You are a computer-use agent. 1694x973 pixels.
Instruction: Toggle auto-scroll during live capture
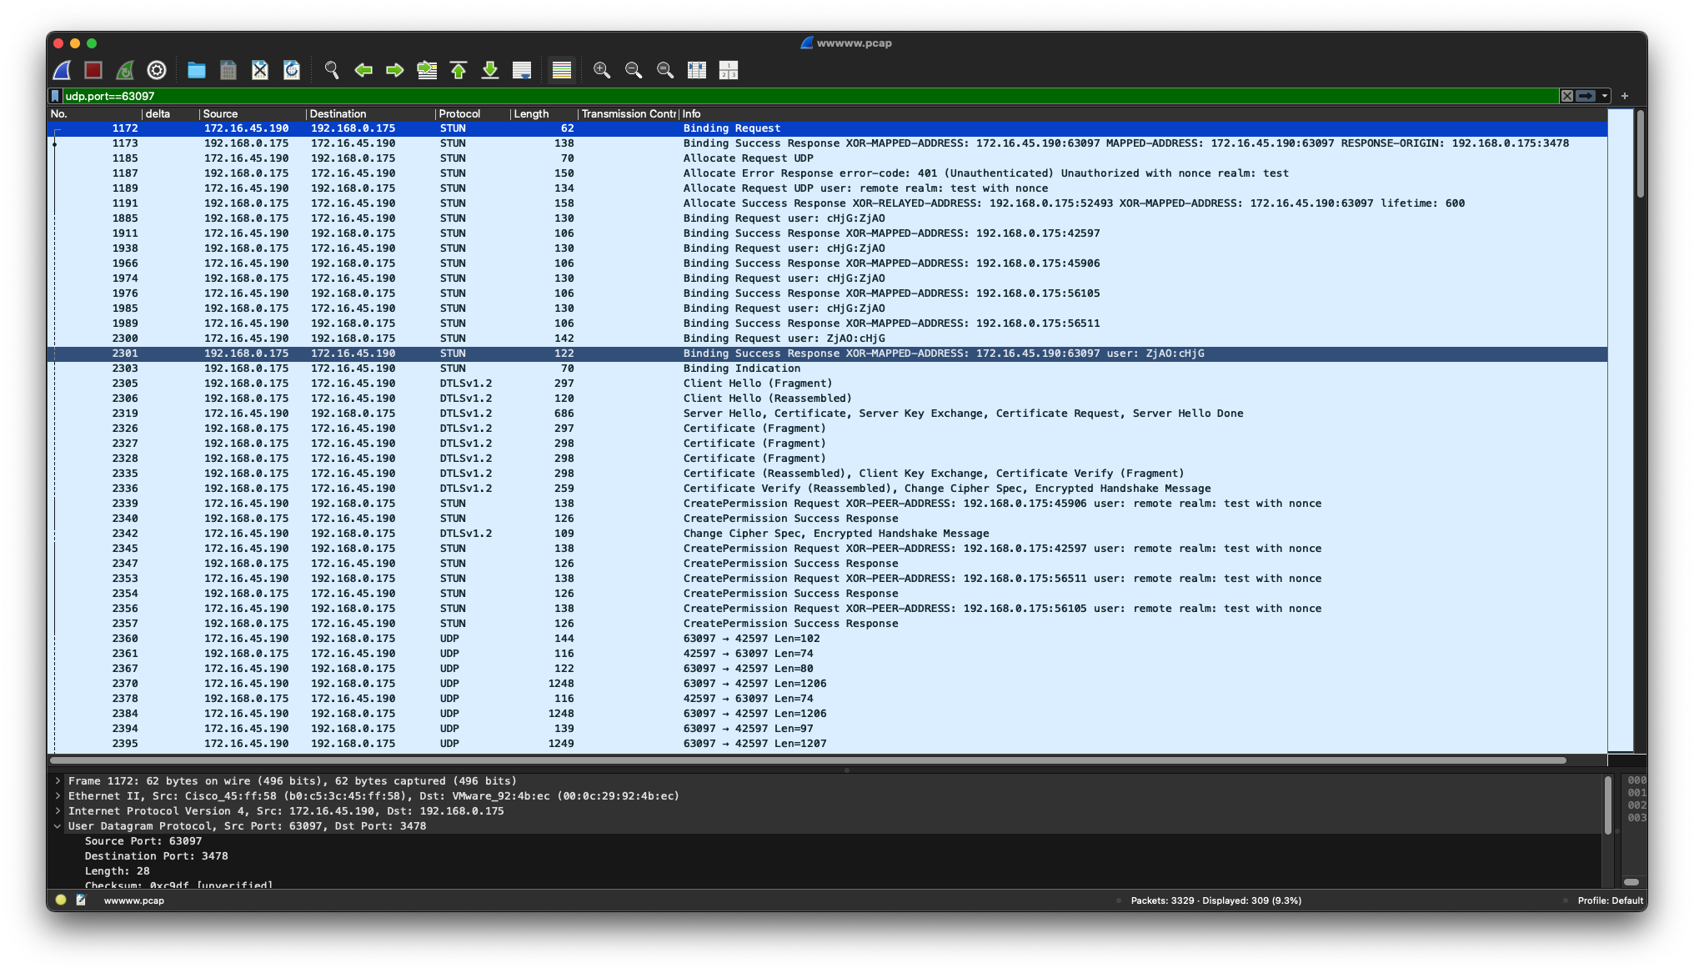522,71
